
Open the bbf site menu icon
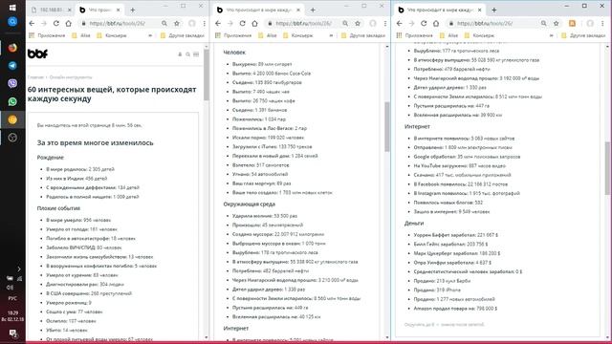click(x=196, y=54)
